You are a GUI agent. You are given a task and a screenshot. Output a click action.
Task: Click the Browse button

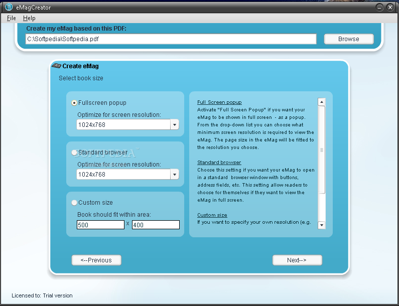pyautogui.click(x=349, y=39)
